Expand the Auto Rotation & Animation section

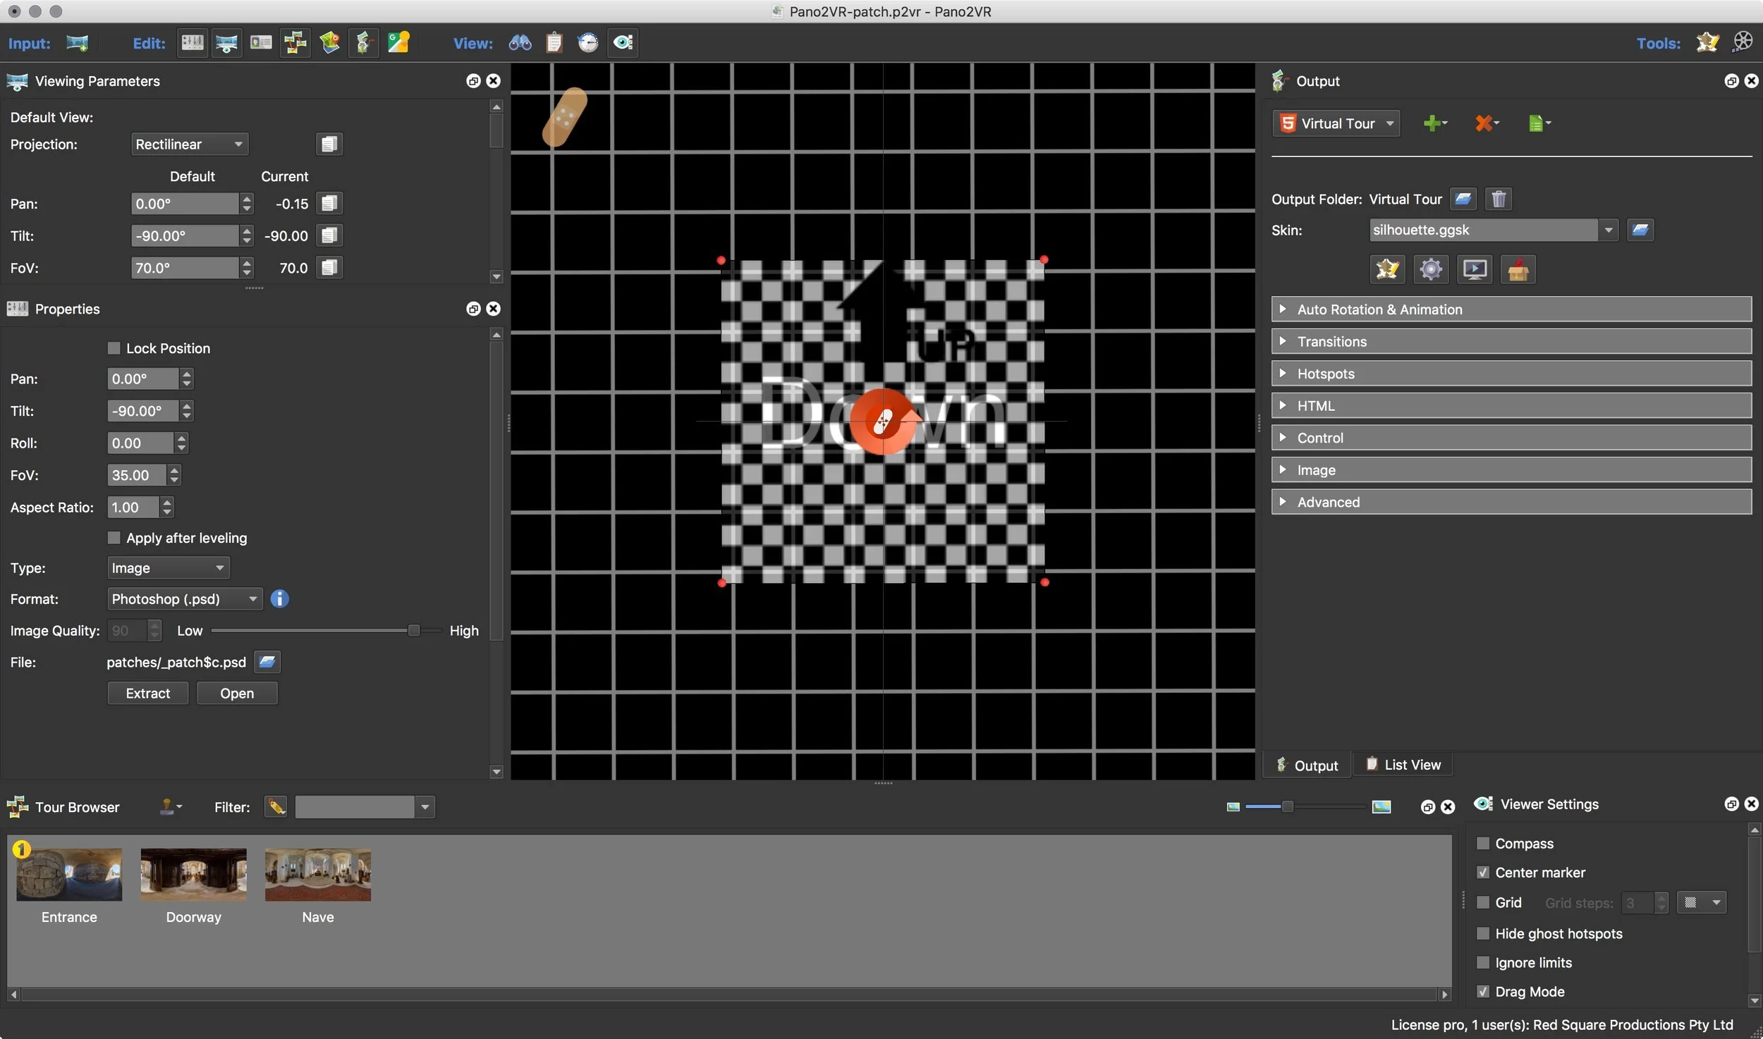click(1511, 309)
